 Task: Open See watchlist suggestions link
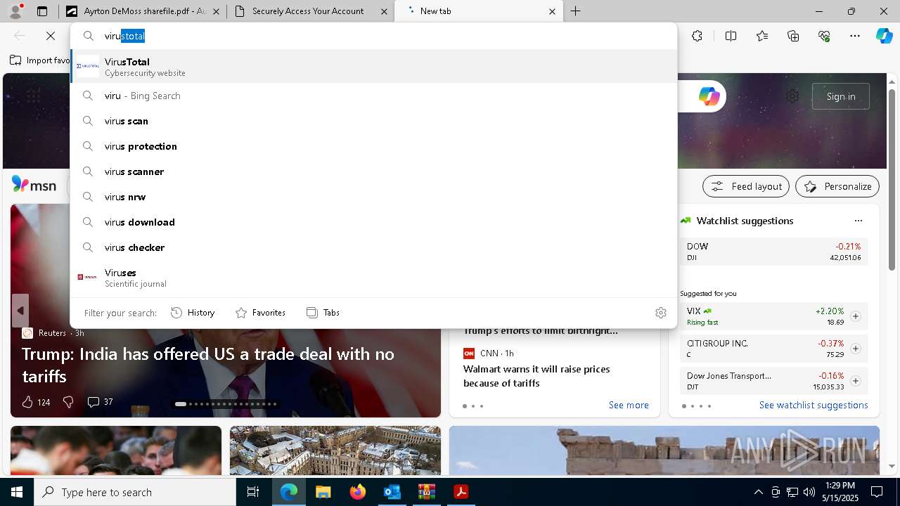click(814, 405)
